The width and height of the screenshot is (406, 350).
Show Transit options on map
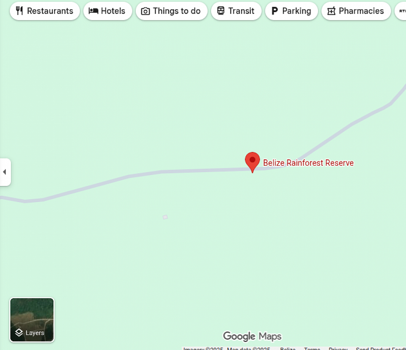coord(236,11)
